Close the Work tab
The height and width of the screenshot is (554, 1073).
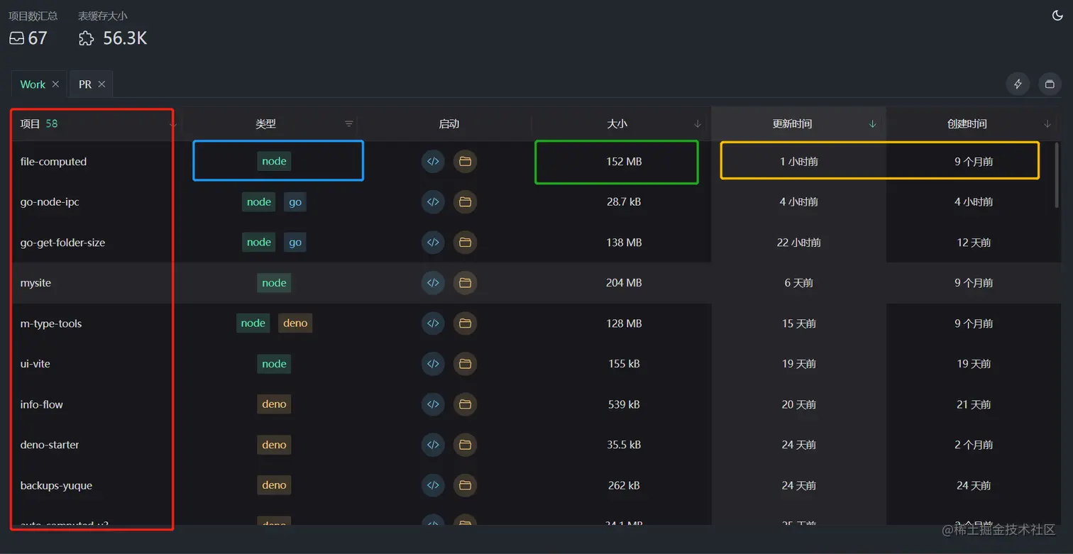(x=55, y=84)
